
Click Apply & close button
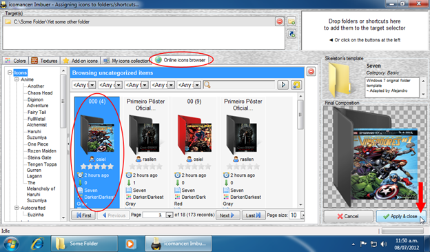click(401, 216)
